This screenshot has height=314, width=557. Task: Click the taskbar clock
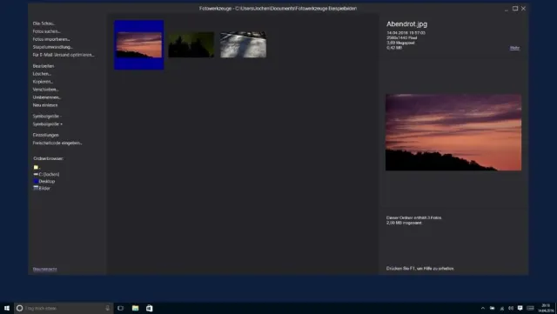pyautogui.click(x=546, y=308)
